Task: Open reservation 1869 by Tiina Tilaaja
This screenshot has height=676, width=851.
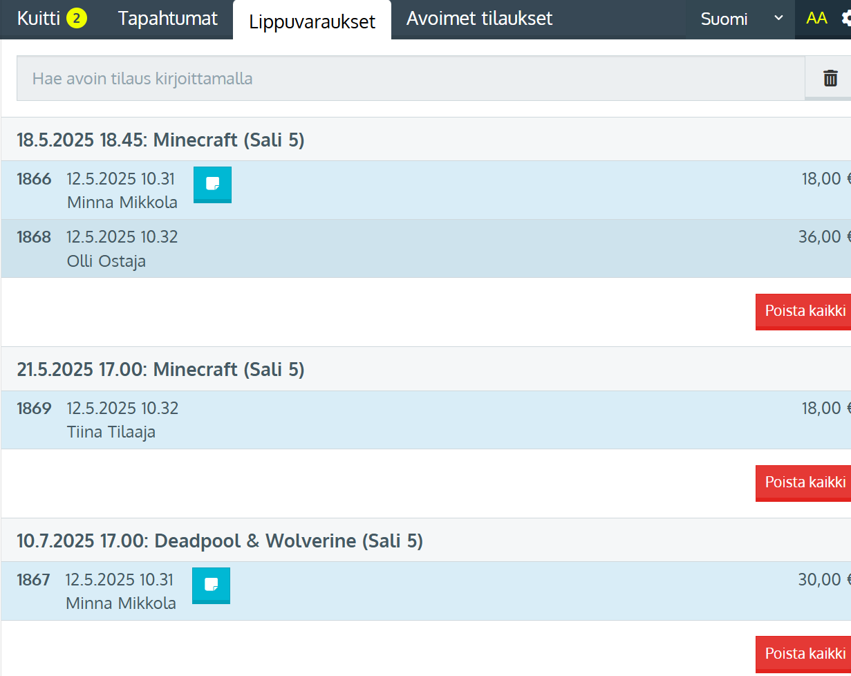Action: coord(415,420)
